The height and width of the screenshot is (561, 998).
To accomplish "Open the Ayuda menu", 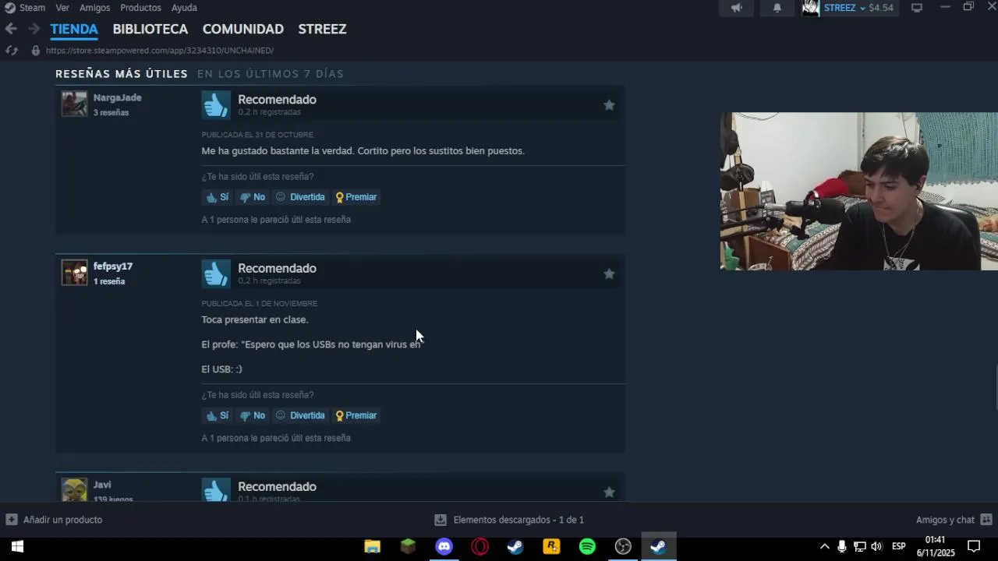I will click(184, 8).
